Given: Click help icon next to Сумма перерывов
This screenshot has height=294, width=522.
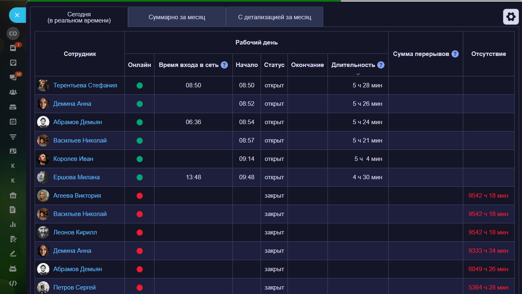Looking at the screenshot, I should click(x=455, y=54).
